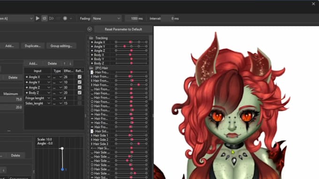The height and width of the screenshot is (179, 319).
Task: Select the blue pendulum bottom node
Action: (62, 170)
